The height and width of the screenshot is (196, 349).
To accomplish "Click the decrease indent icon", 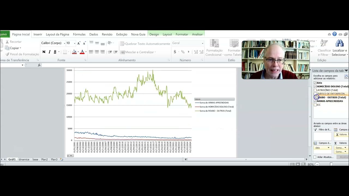I will pyautogui.click(x=110, y=52).
